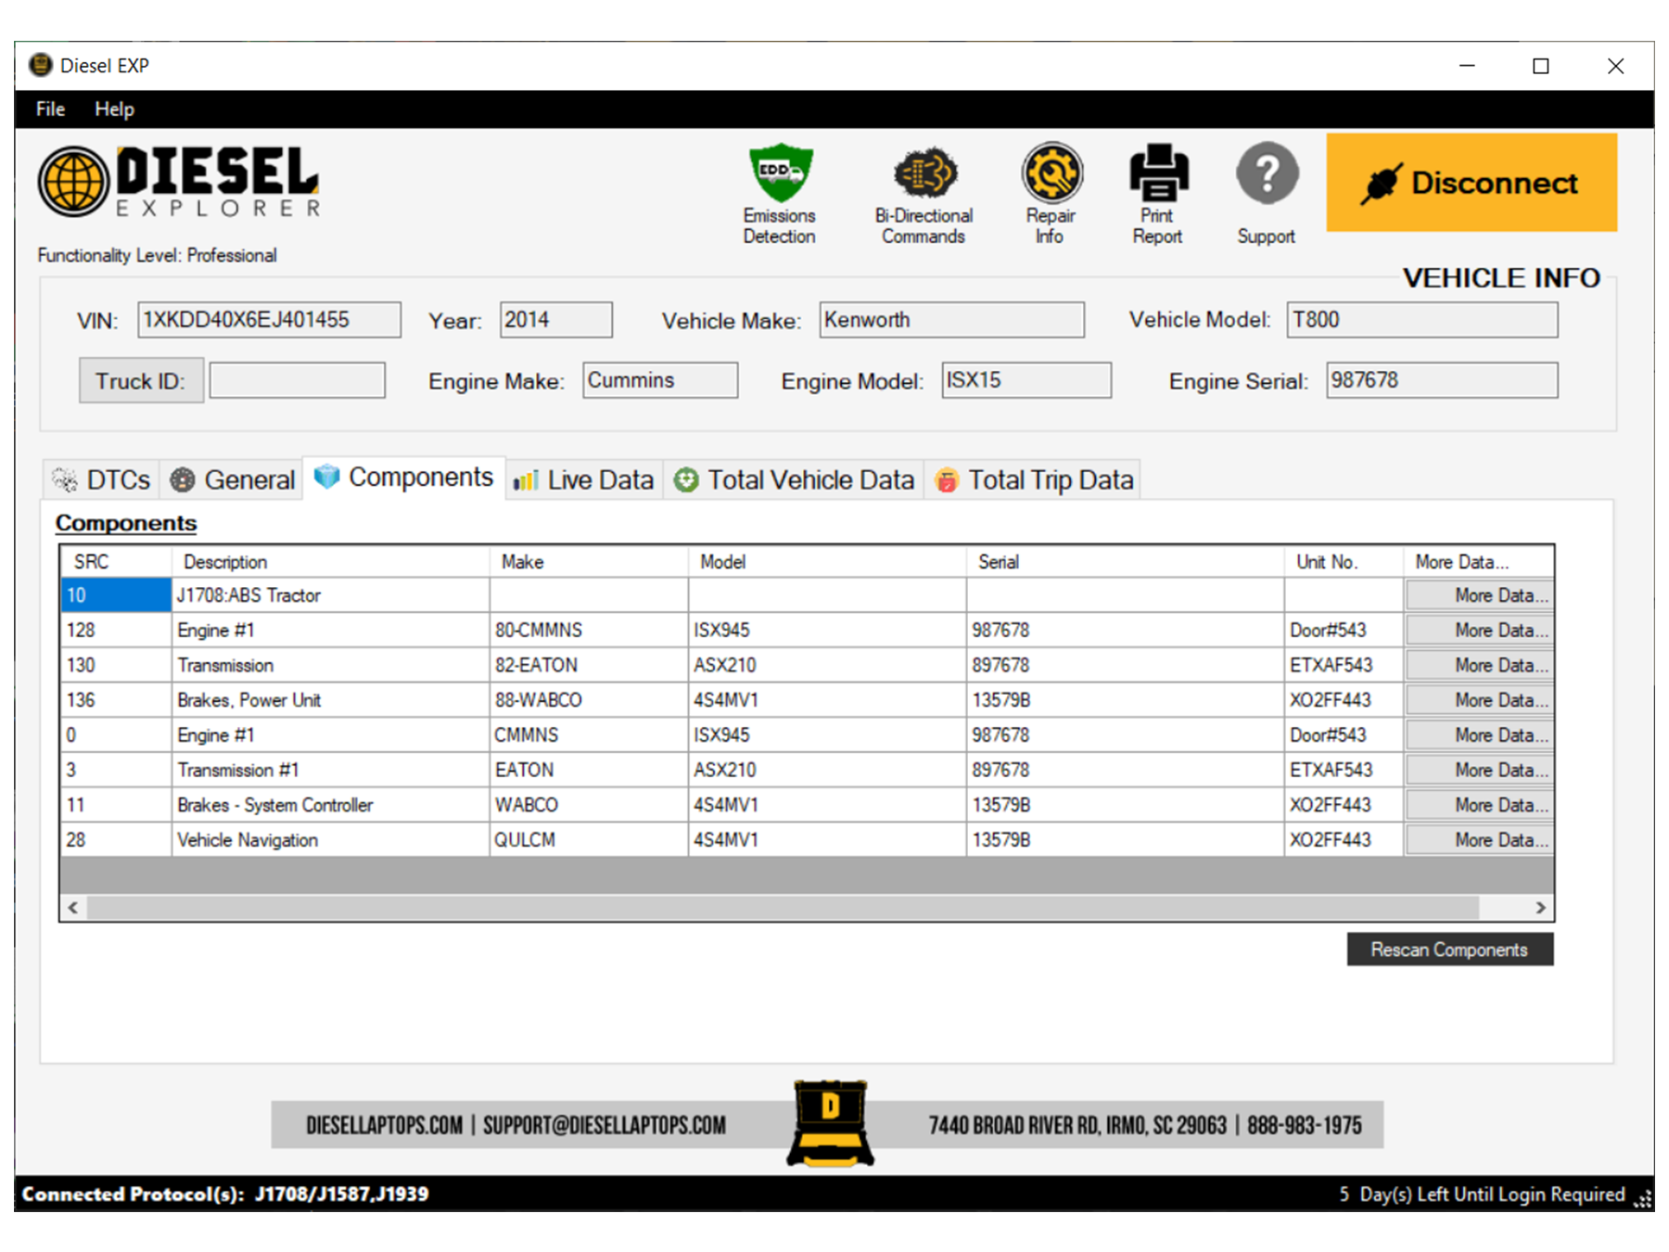Viewport: 1669px width, 1252px height.
Task: Sort by the SRC column header
Action: click(116, 562)
